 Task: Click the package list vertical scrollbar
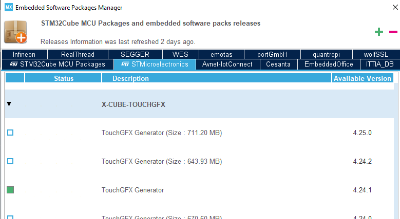click(396, 150)
